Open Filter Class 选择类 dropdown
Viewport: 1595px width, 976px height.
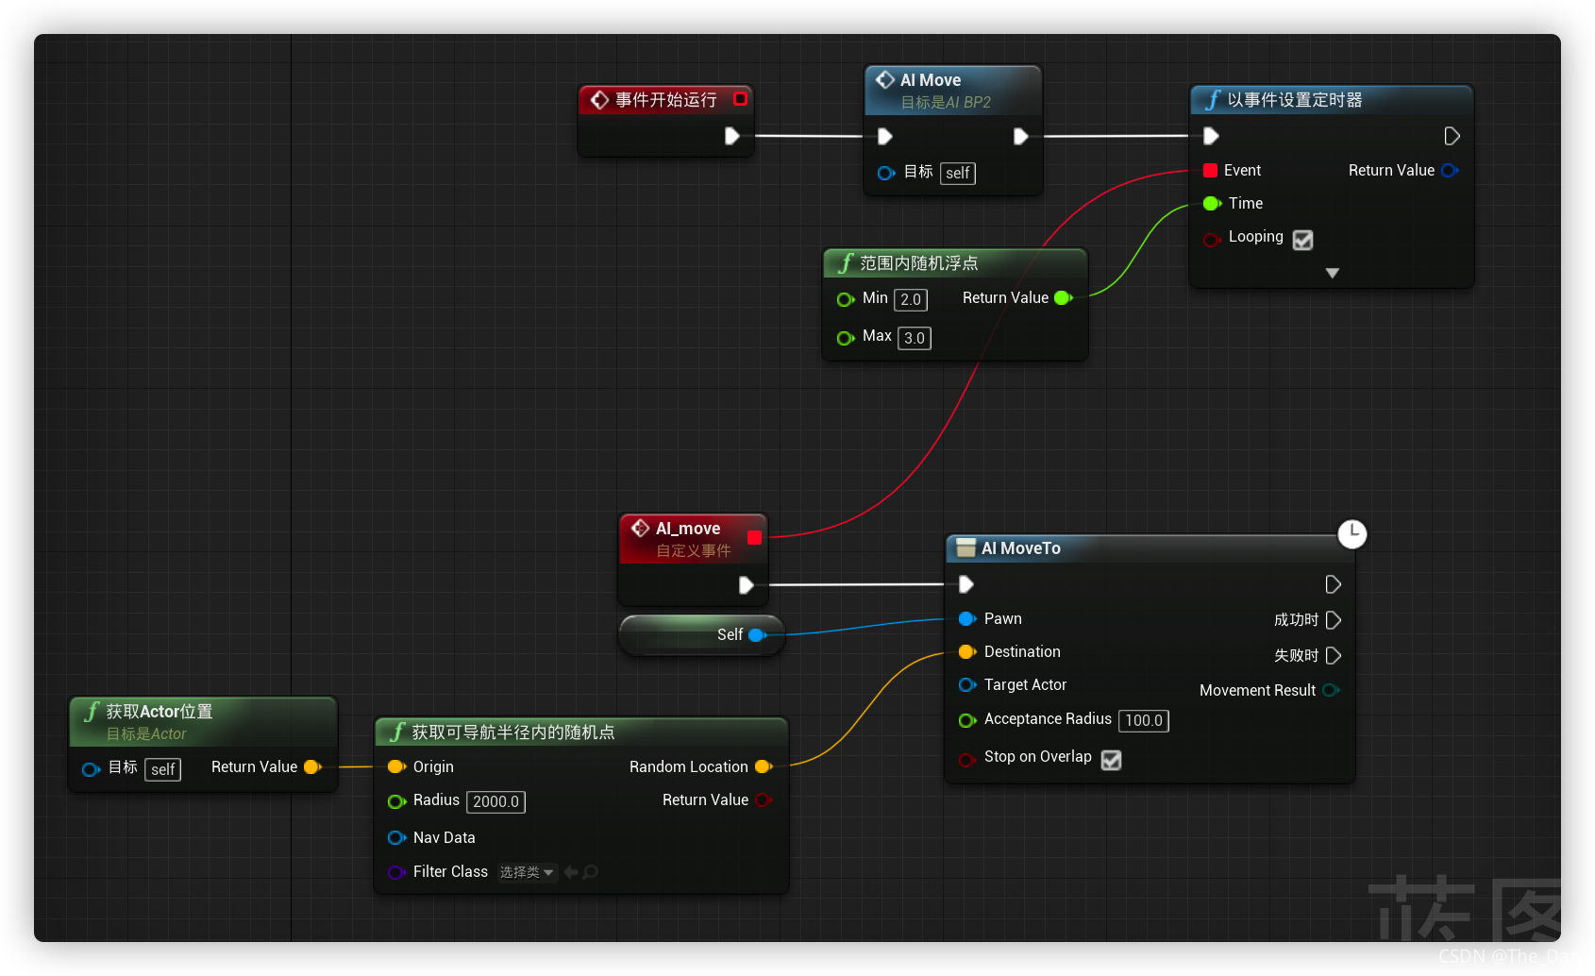pos(527,872)
